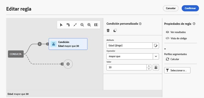This screenshot has height=98, width=204.
Task: Open Ver resultados
Action: pyautogui.click(x=176, y=32)
